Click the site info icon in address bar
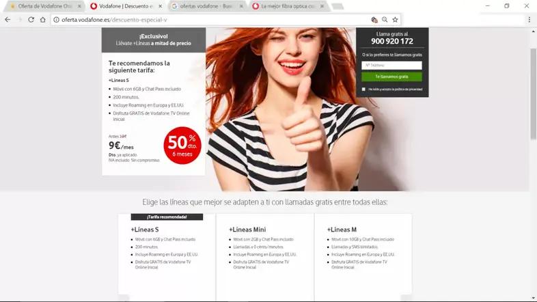Image resolution: width=537 pixels, height=302 pixels. coord(56,20)
